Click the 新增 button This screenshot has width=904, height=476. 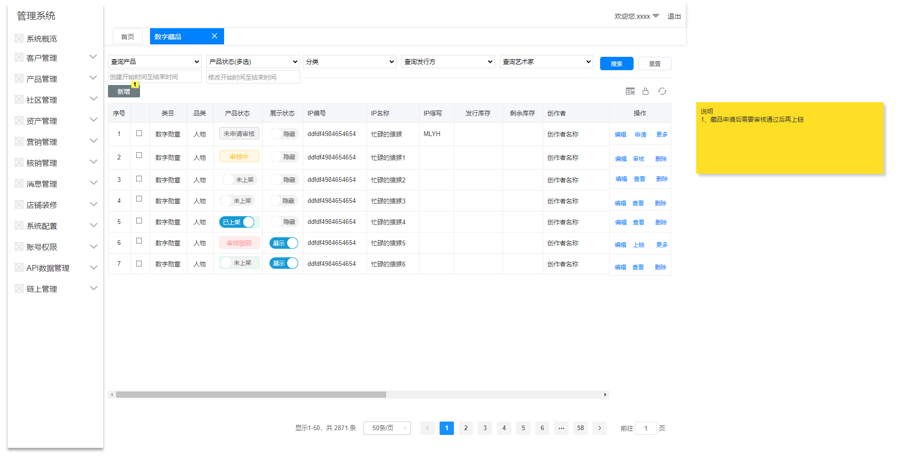124,91
